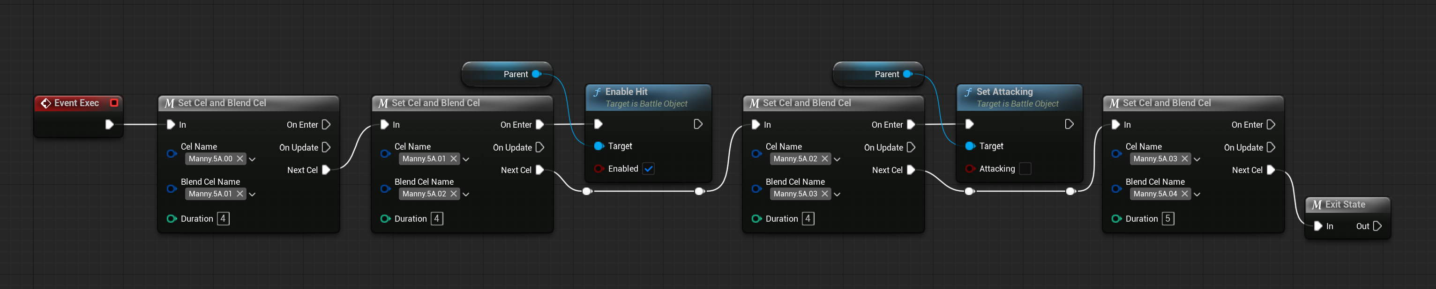Click Next Cel pin of Manny.5A.00 node
This screenshot has height=289, width=1436.
point(327,170)
